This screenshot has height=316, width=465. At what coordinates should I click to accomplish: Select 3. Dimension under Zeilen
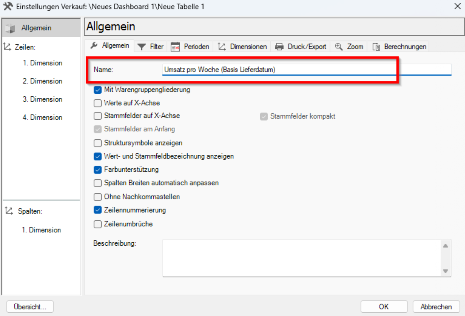[x=42, y=99]
